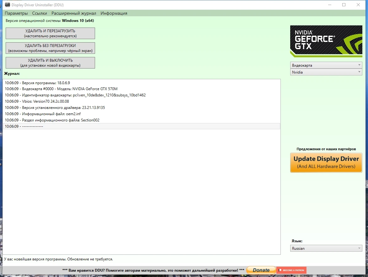Click Предложения от наших партнёров label
Screen dimensions: 368x277
click(326, 149)
